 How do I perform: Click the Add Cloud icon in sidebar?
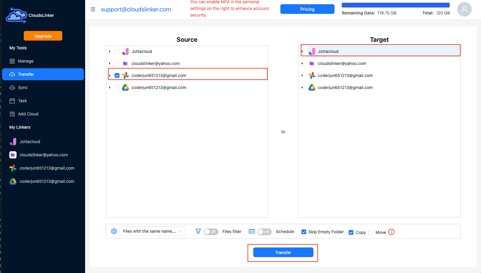pyautogui.click(x=12, y=114)
